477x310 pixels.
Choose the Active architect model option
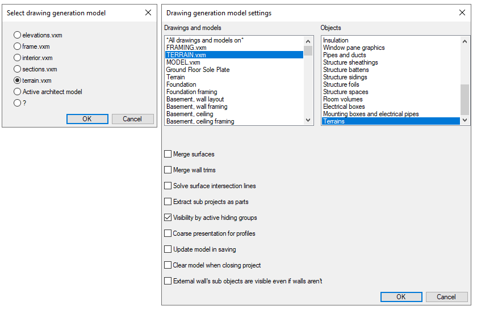point(18,92)
